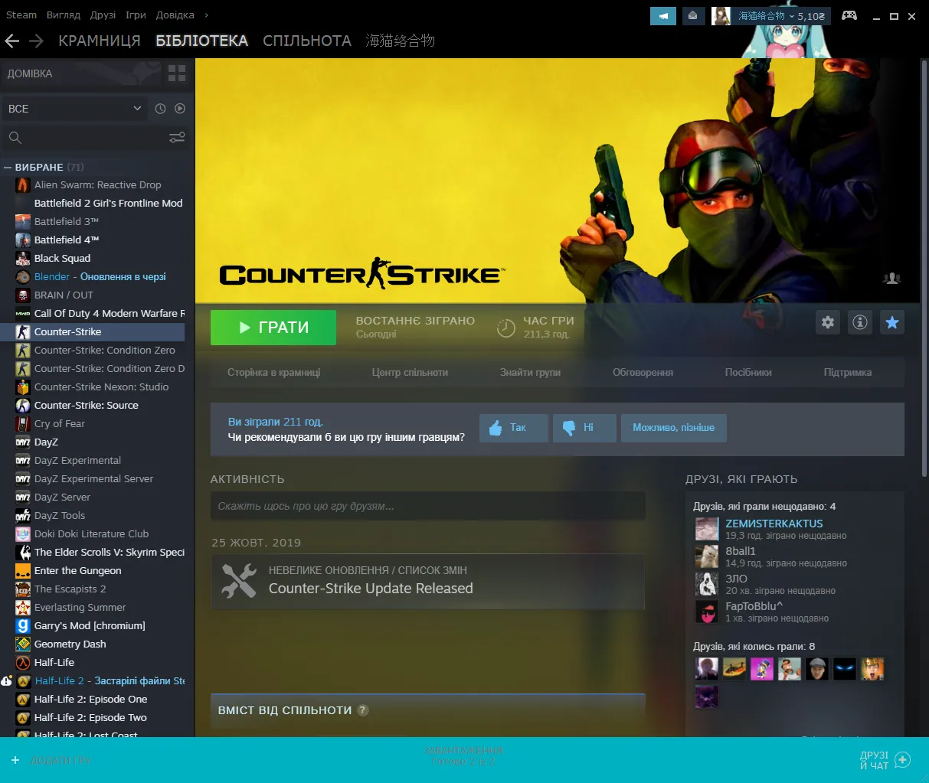Open Центр спільноти link
Viewport: 929px width, 783px height.
coord(410,373)
